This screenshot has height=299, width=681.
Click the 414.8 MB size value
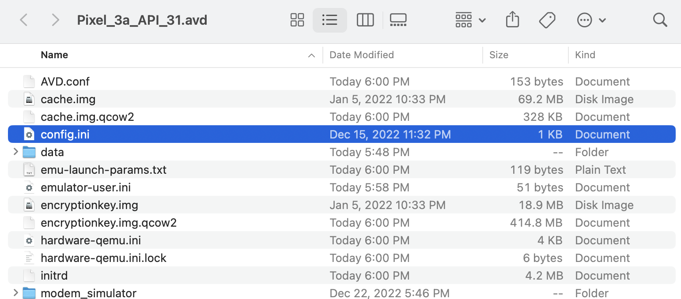(x=536, y=223)
